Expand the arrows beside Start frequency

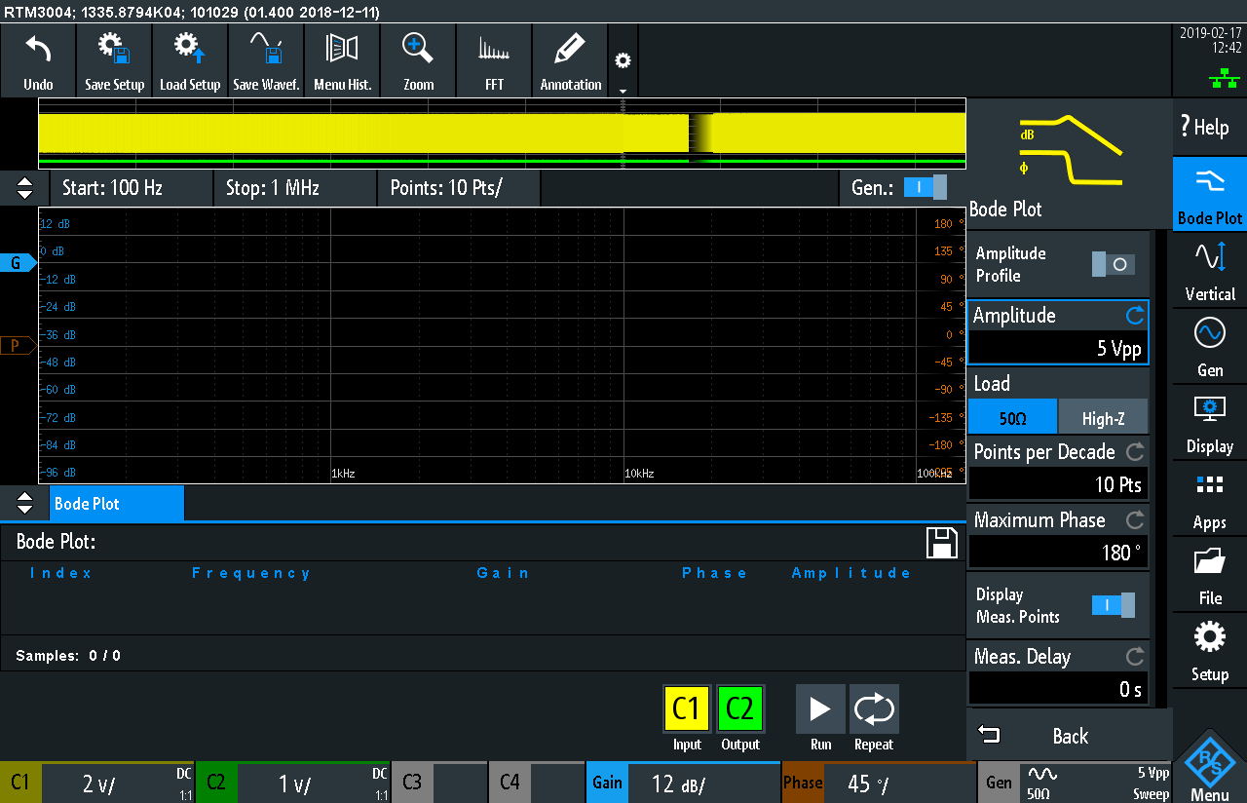(x=25, y=187)
